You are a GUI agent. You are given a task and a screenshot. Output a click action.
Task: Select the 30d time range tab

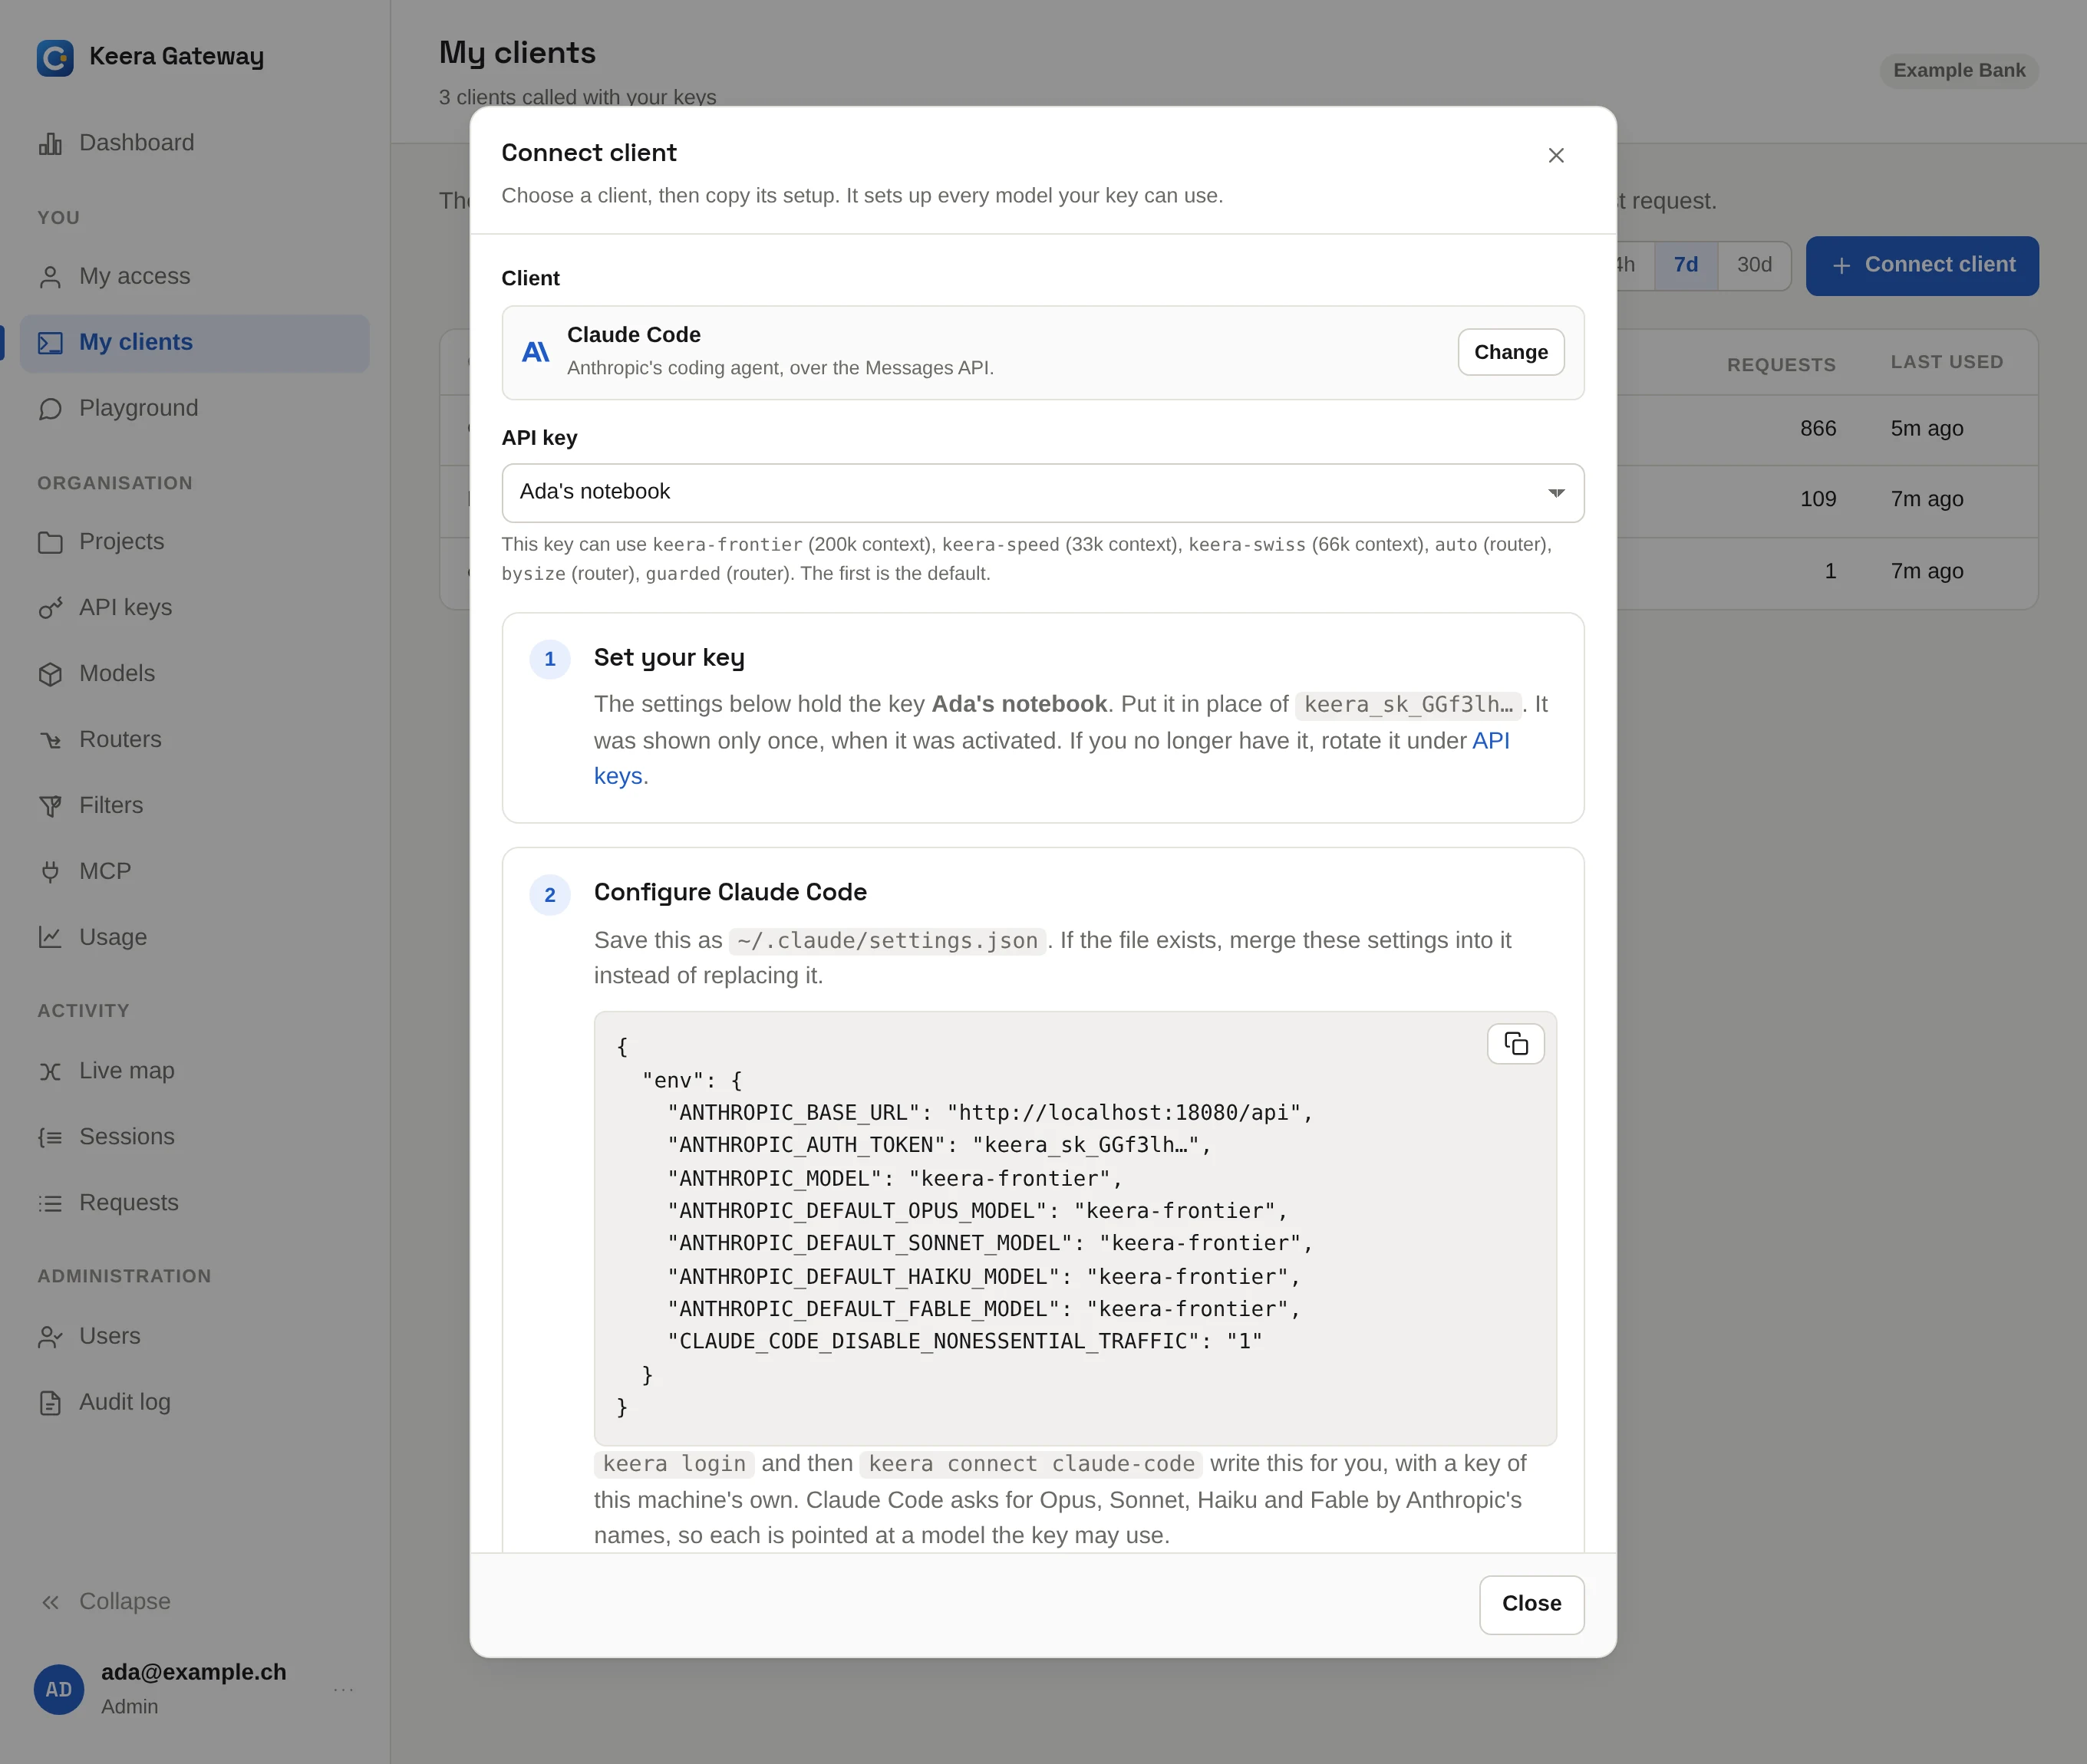1754,265
